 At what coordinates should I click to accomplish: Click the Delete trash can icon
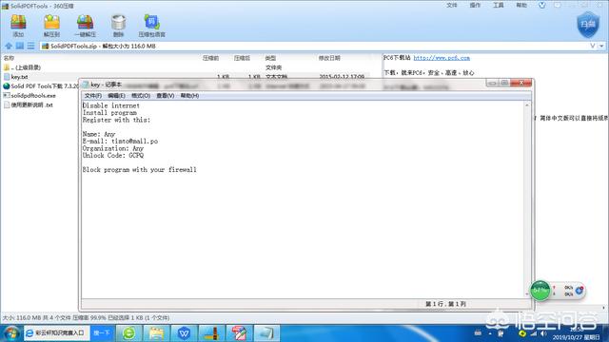118,26
